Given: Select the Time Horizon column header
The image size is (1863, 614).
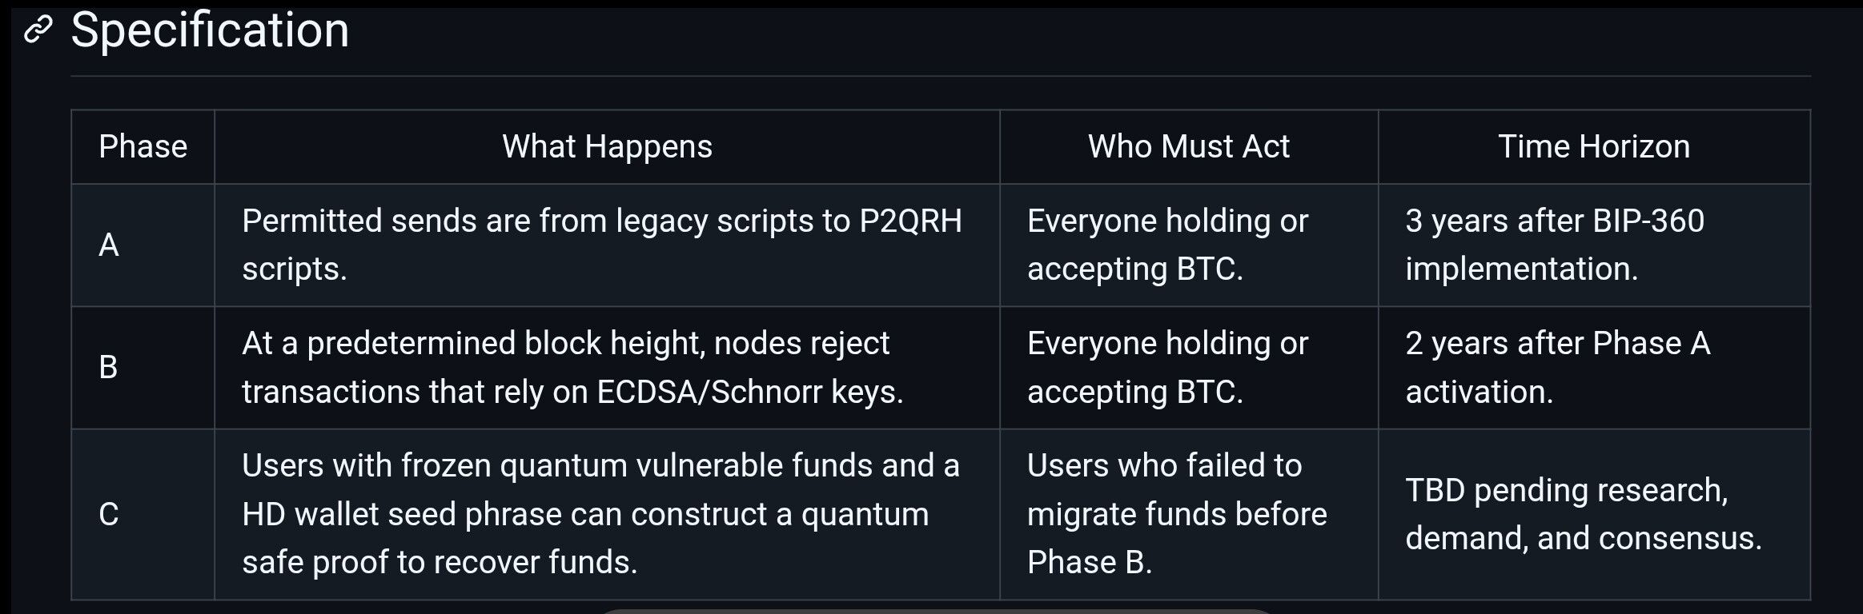Looking at the screenshot, I should pyautogui.click(x=1594, y=147).
